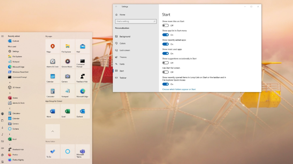Collapse the tile folder with chevron
293x164 pixels.
pyautogui.click(x=53, y=131)
